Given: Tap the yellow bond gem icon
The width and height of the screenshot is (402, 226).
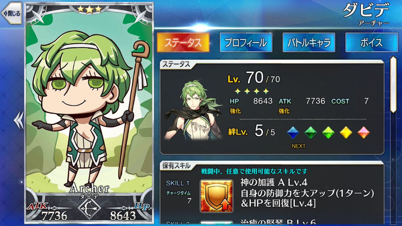Looking at the screenshot, I should click(x=346, y=133).
